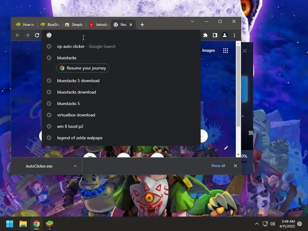
Task: Click the forward navigation arrow
Action: tap(27, 35)
